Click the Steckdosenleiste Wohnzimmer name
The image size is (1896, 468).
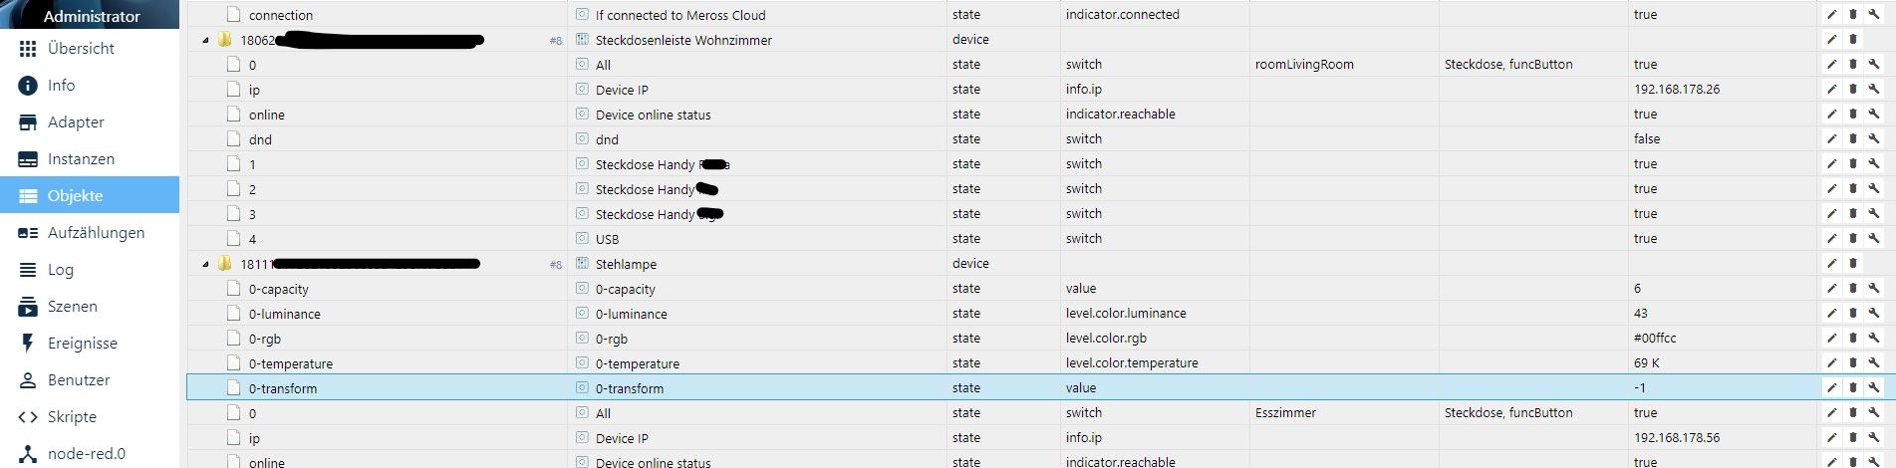[x=683, y=40]
